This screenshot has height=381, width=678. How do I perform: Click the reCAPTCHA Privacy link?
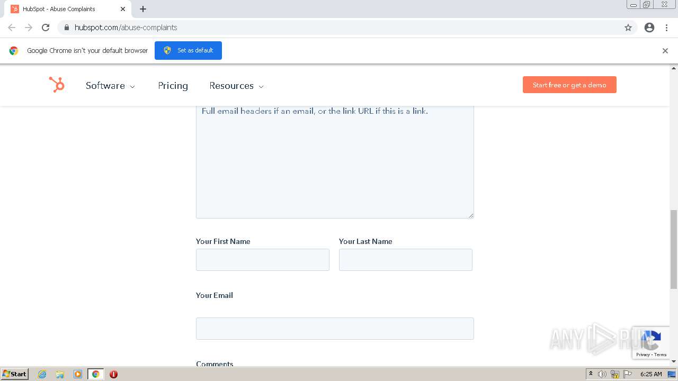pyautogui.click(x=643, y=355)
